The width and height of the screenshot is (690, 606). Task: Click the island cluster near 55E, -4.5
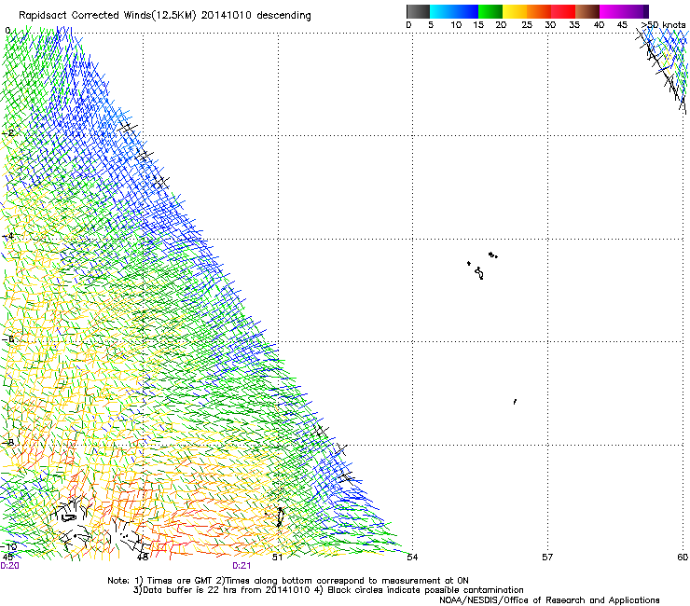pyautogui.click(x=482, y=266)
